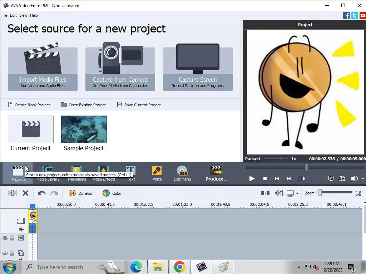Click the main video track filmstrip icon
366x274 pixels.
(x=21, y=220)
